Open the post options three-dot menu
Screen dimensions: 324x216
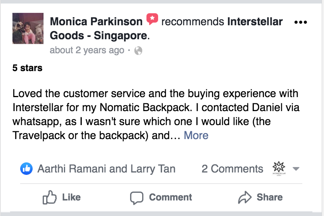[x=300, y=22]
